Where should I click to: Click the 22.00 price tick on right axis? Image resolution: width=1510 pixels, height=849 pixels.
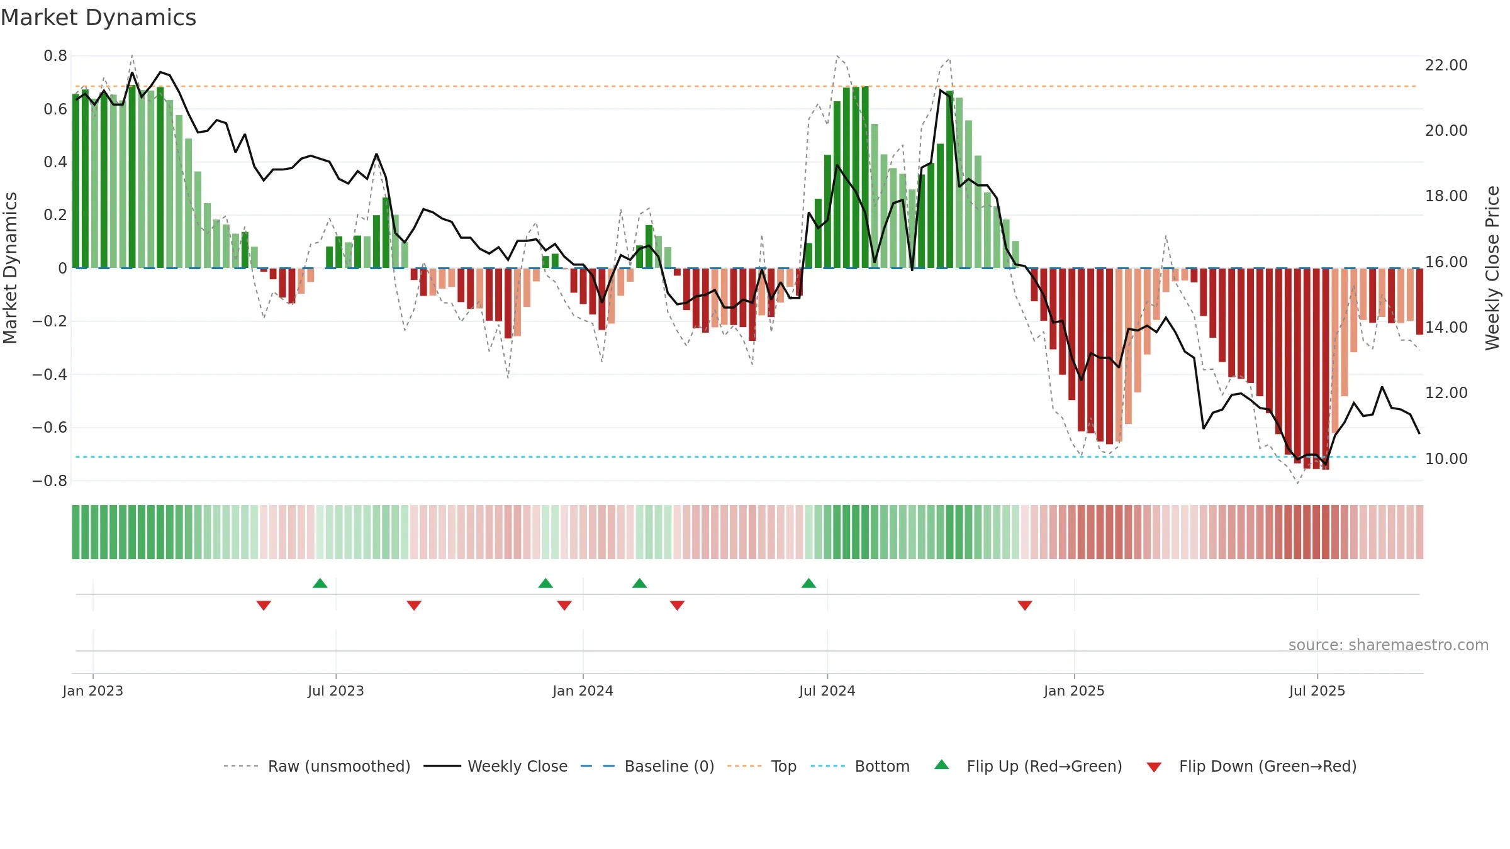coord(1446,65)
